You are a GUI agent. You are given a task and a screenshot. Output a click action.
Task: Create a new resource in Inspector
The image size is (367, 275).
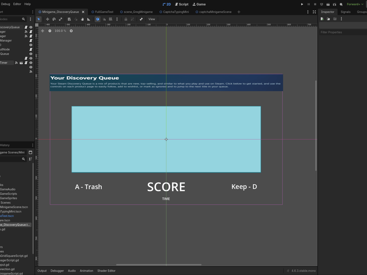322,19
